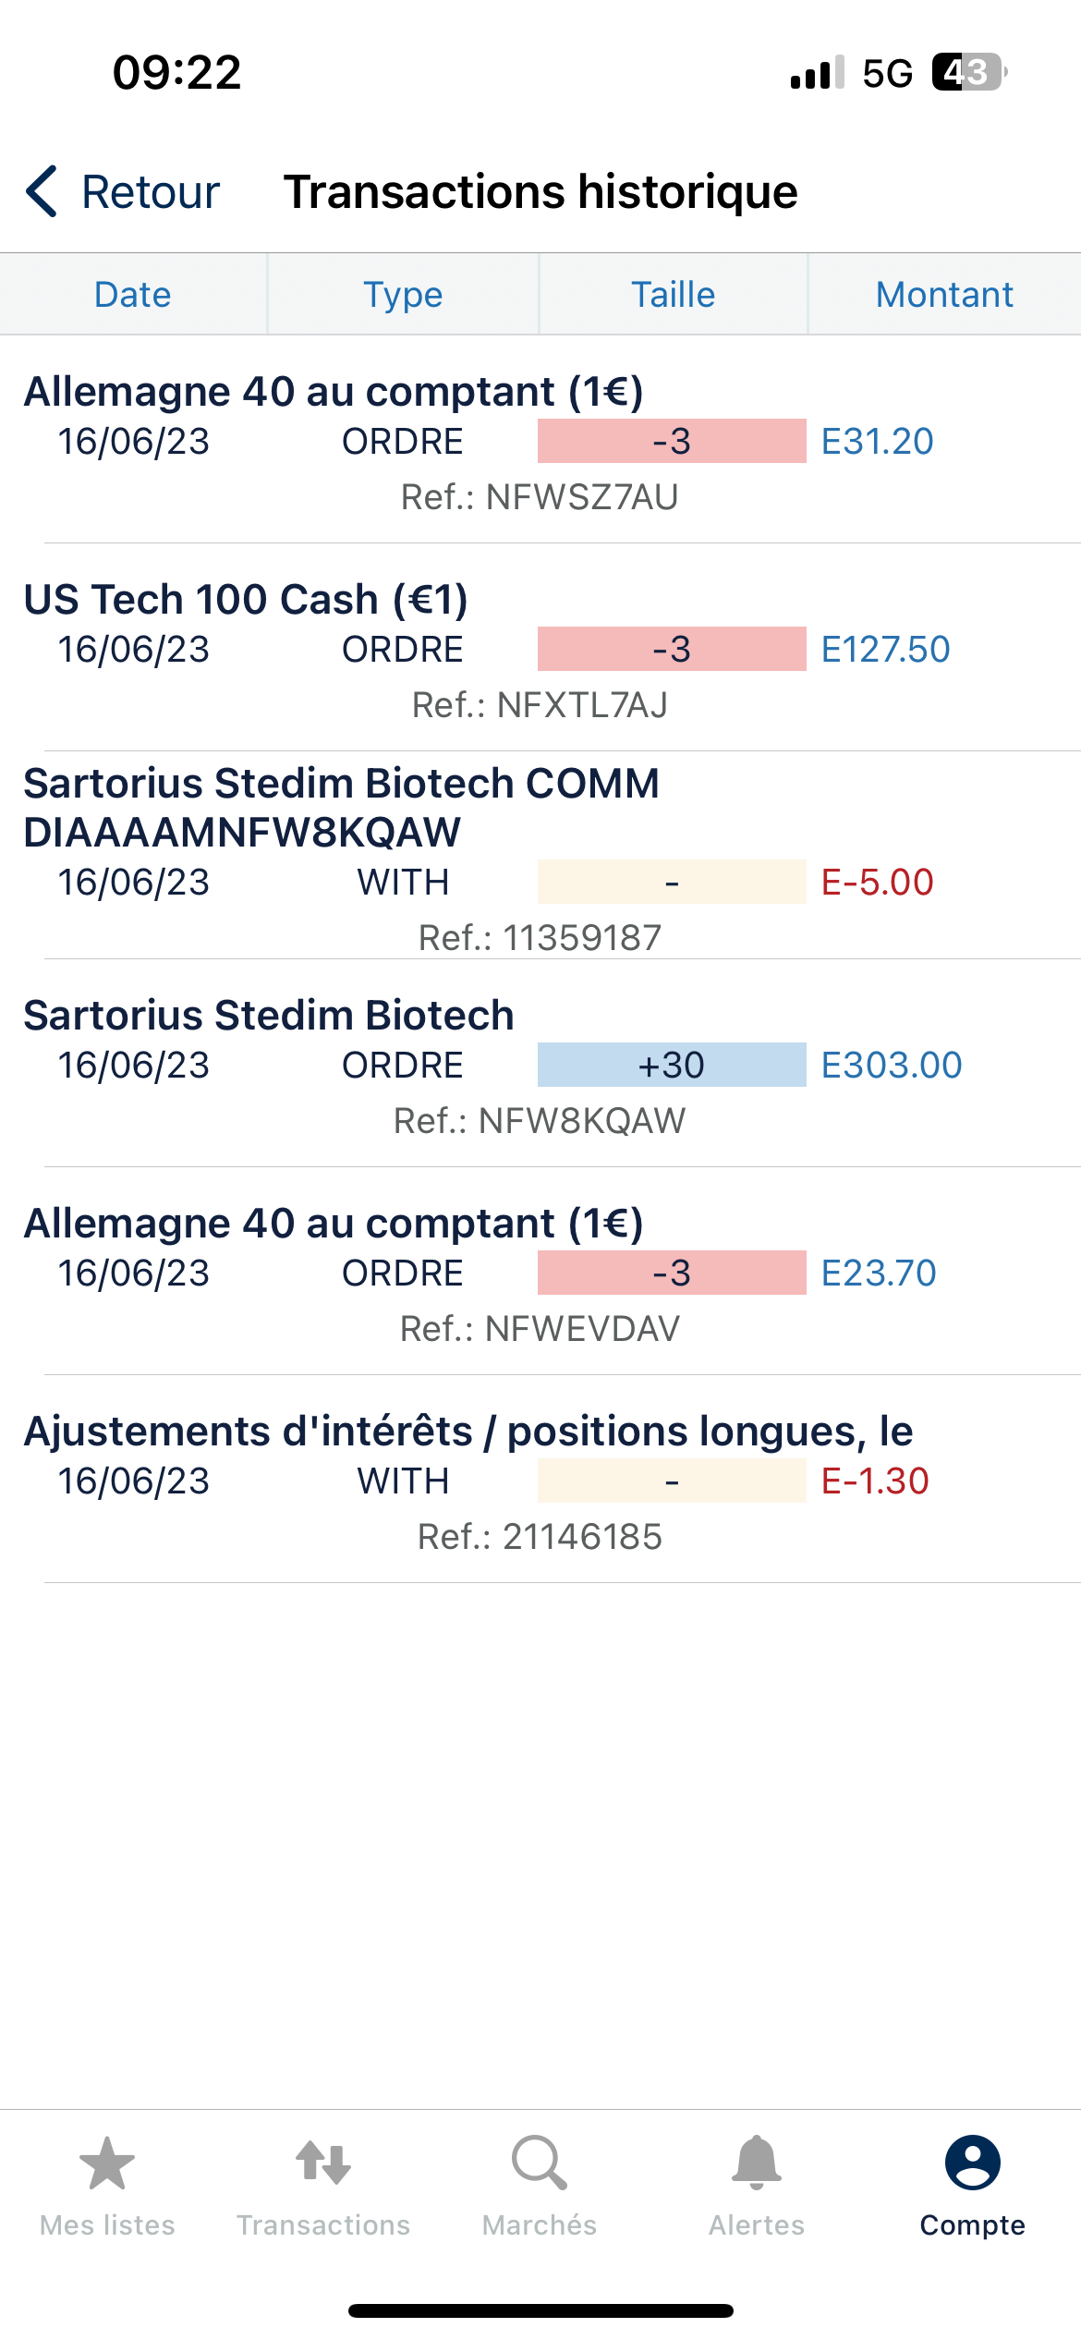Tap the cellular signal bars icon

click(x=817, y=73)
